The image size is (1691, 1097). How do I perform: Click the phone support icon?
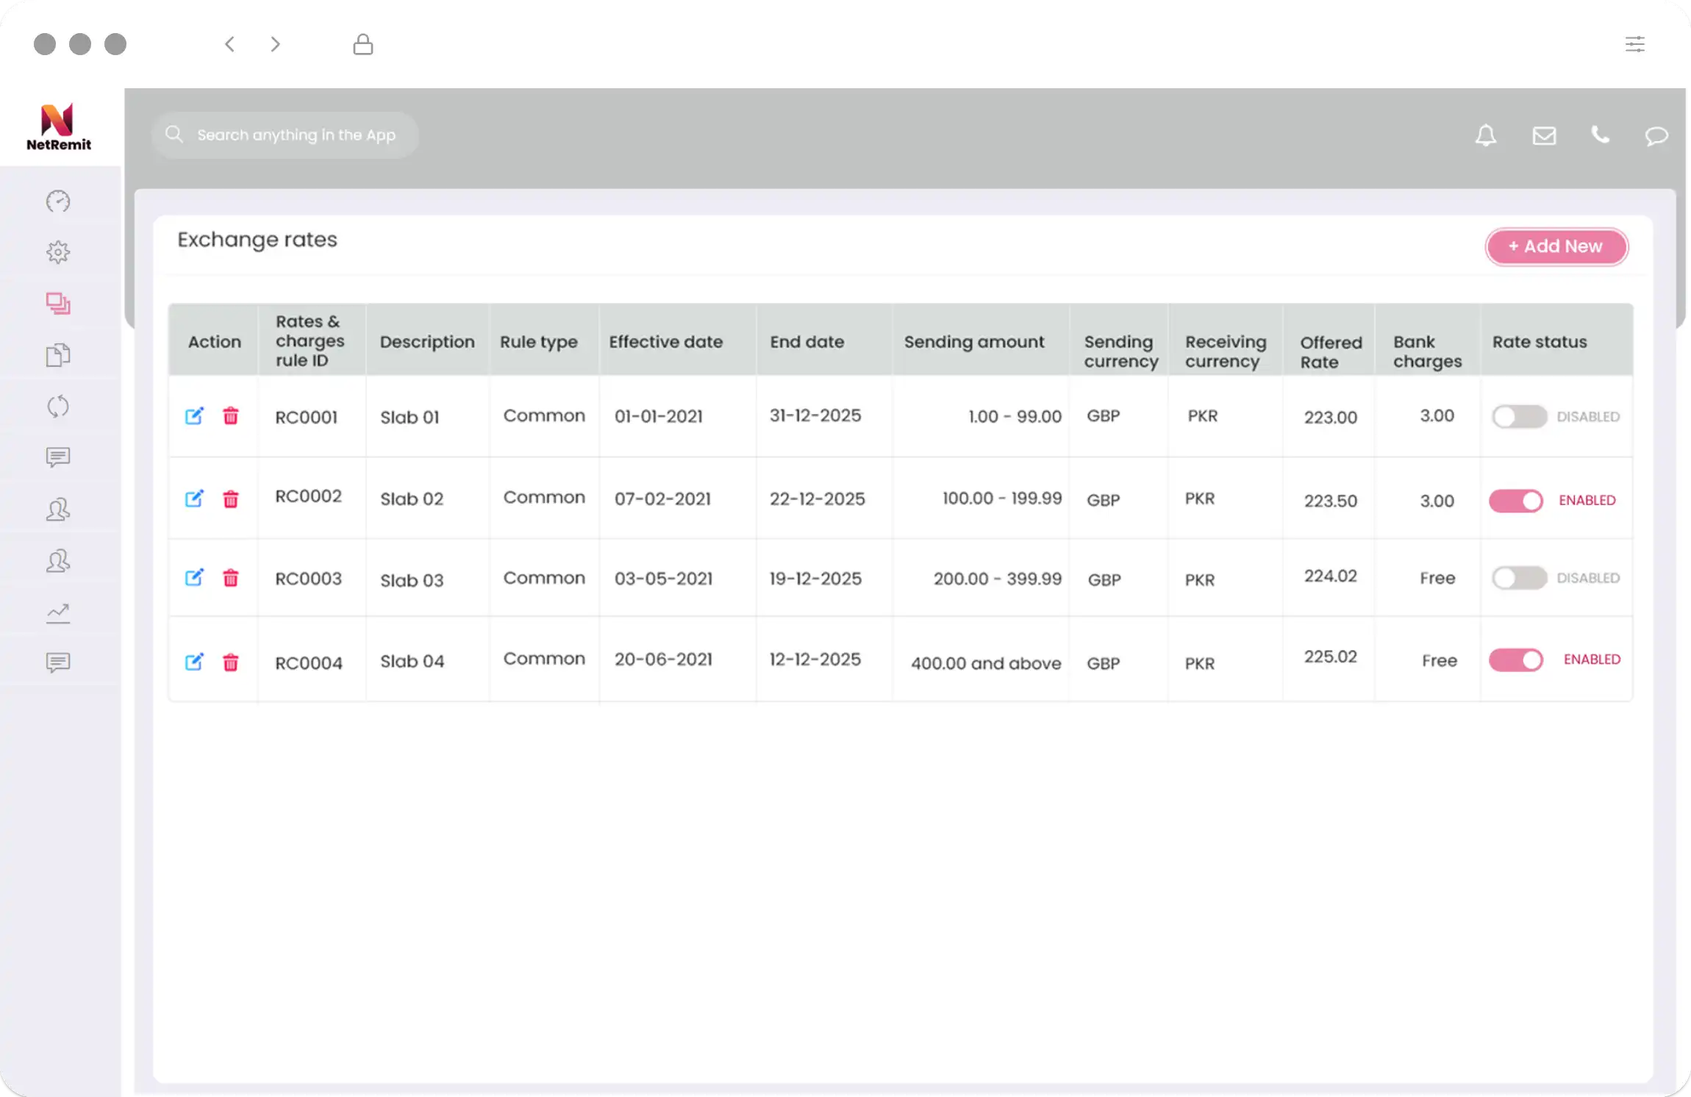point(1600,135)
